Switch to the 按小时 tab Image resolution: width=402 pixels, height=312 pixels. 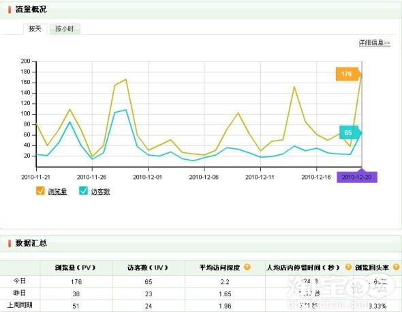(65, 29)
